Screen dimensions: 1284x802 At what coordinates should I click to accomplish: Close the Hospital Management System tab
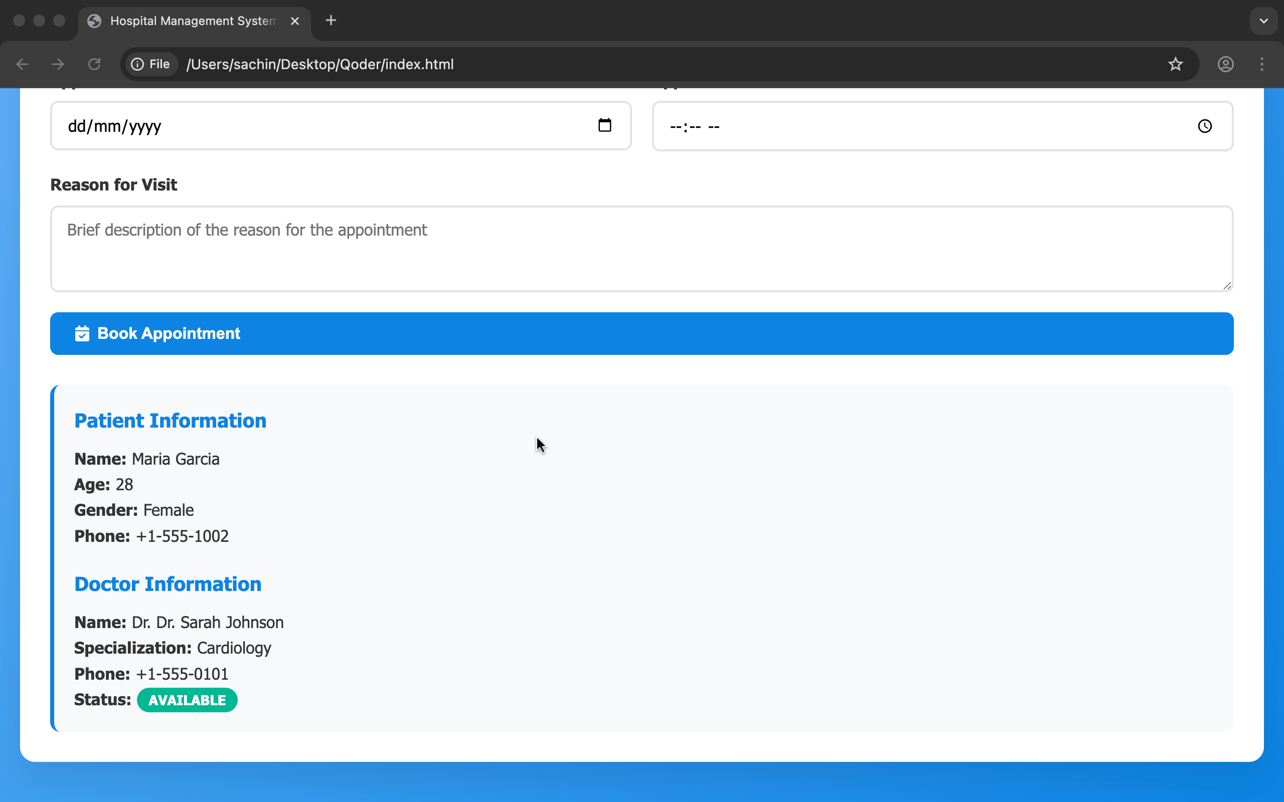pos(295,21)
